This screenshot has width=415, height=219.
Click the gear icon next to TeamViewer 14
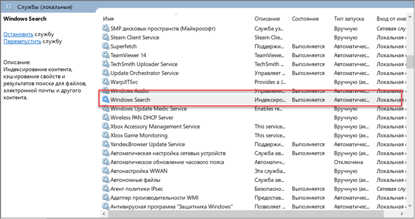pyautogui.click(x=105, y=55)
